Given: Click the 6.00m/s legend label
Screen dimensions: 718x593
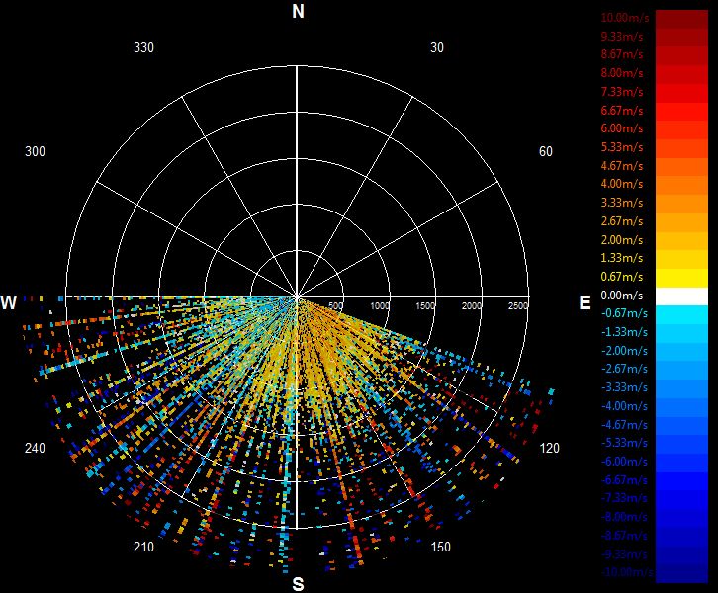Looking at the screenshot, I should coord(622,128).
